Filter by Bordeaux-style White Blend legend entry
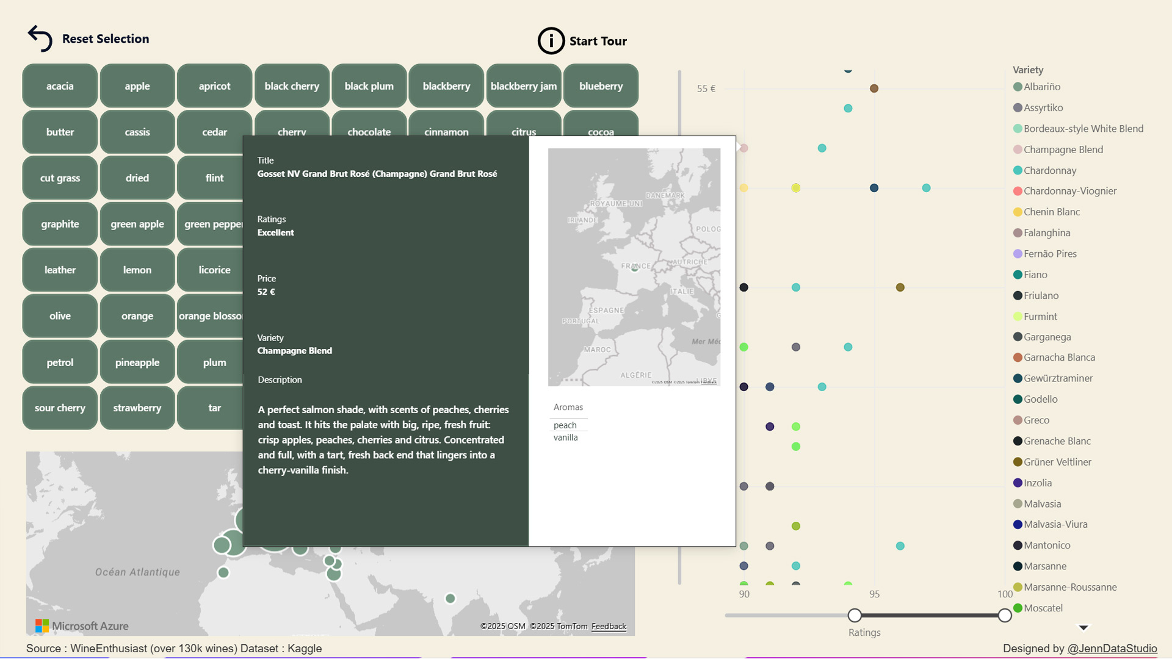 point(1078,129)
